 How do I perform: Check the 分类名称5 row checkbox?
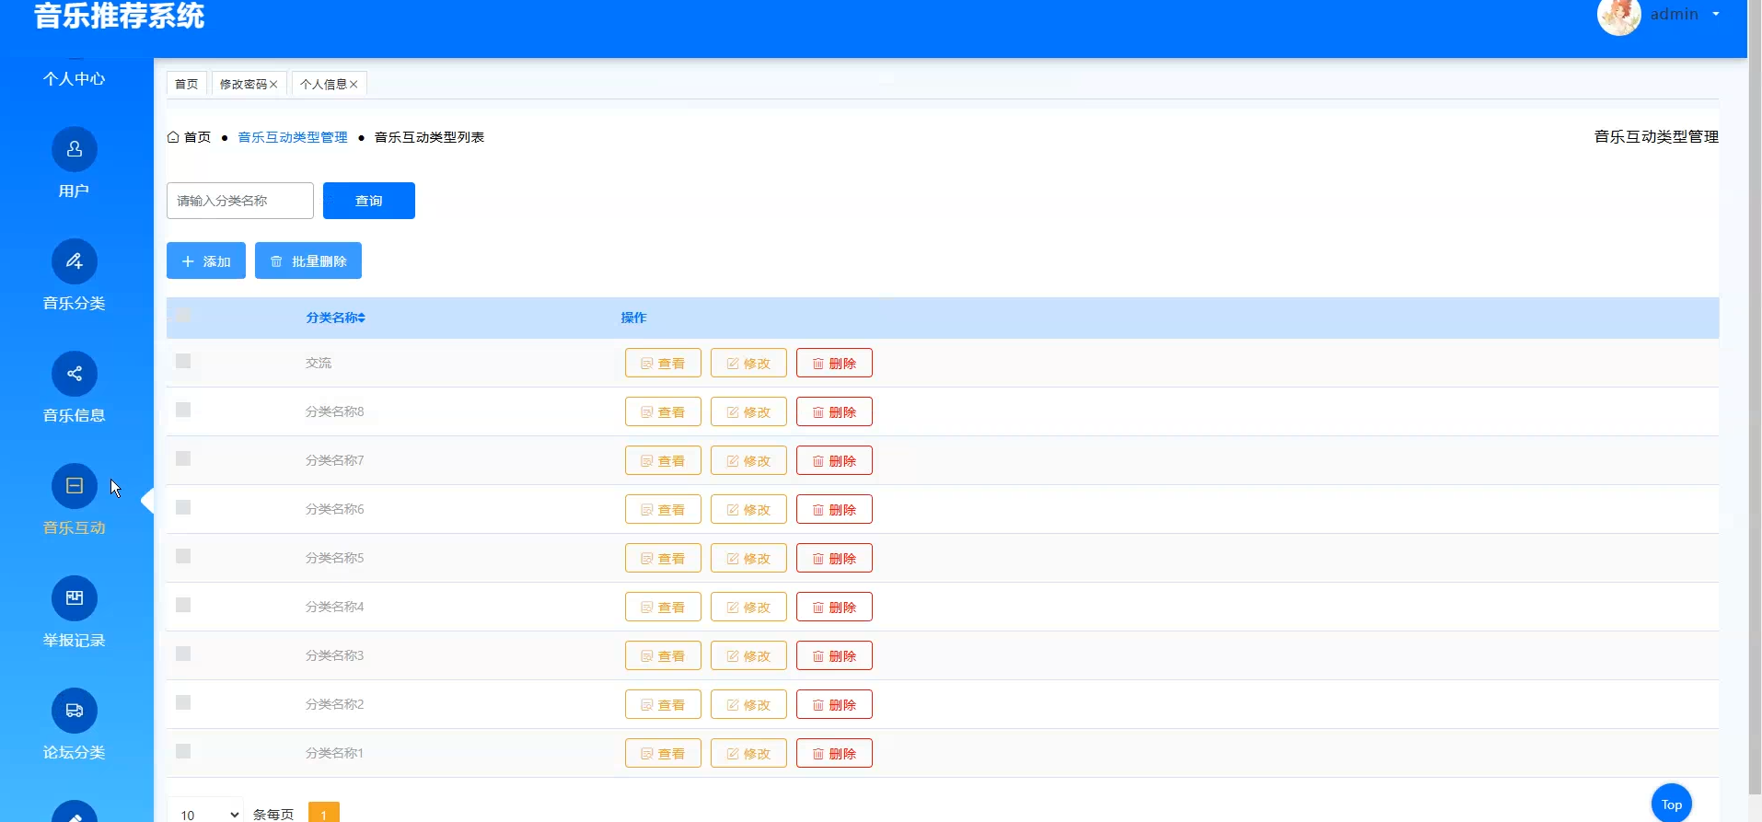click(x=183, y=556)
